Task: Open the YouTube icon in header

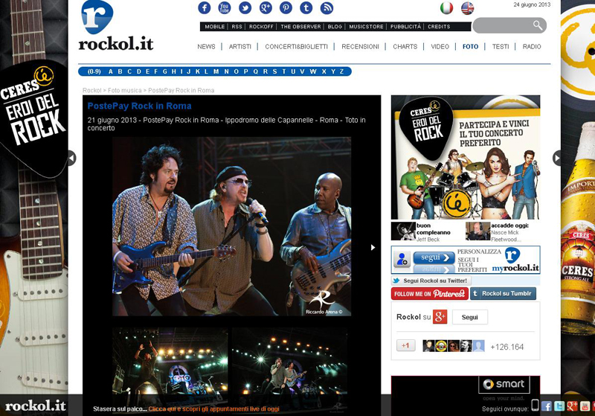Action: click(x=225, y=7)
